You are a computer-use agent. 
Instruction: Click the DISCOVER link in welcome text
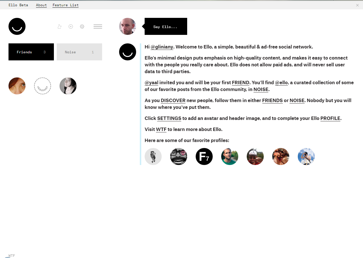pos(173,101)
